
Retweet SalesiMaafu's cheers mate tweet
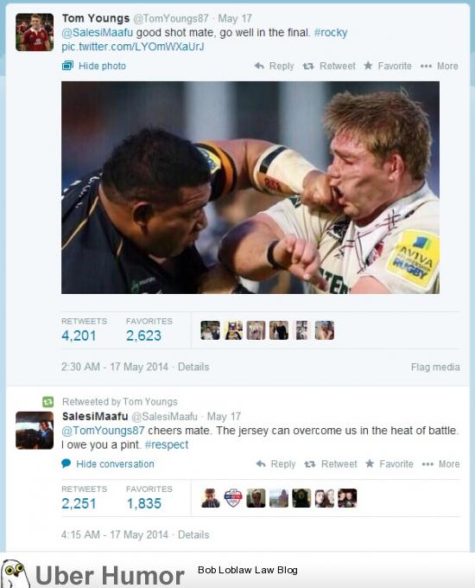click(331, 464)
